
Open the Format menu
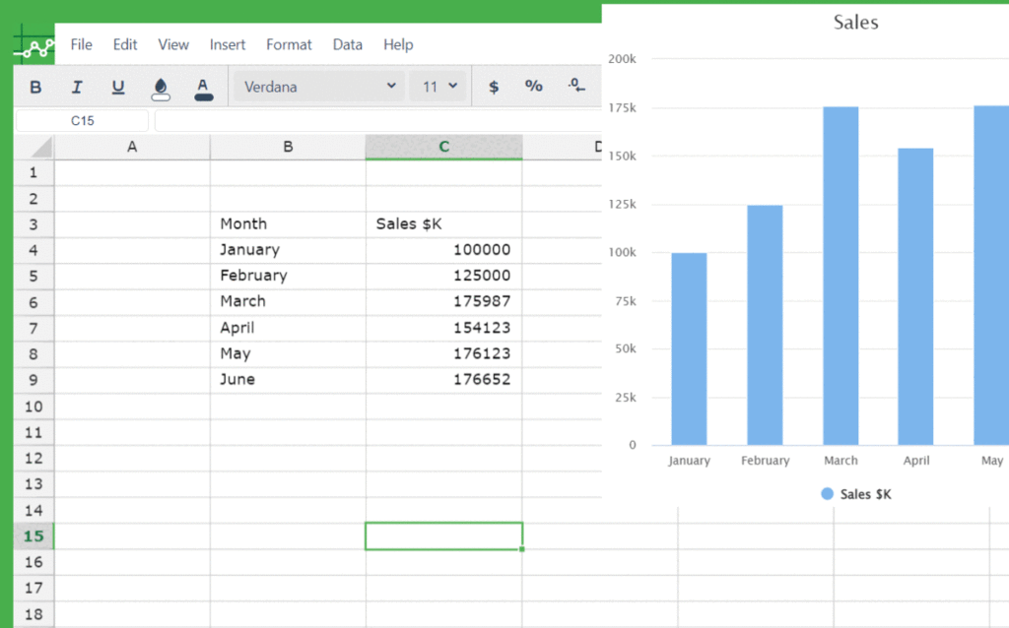click(289, 44)
